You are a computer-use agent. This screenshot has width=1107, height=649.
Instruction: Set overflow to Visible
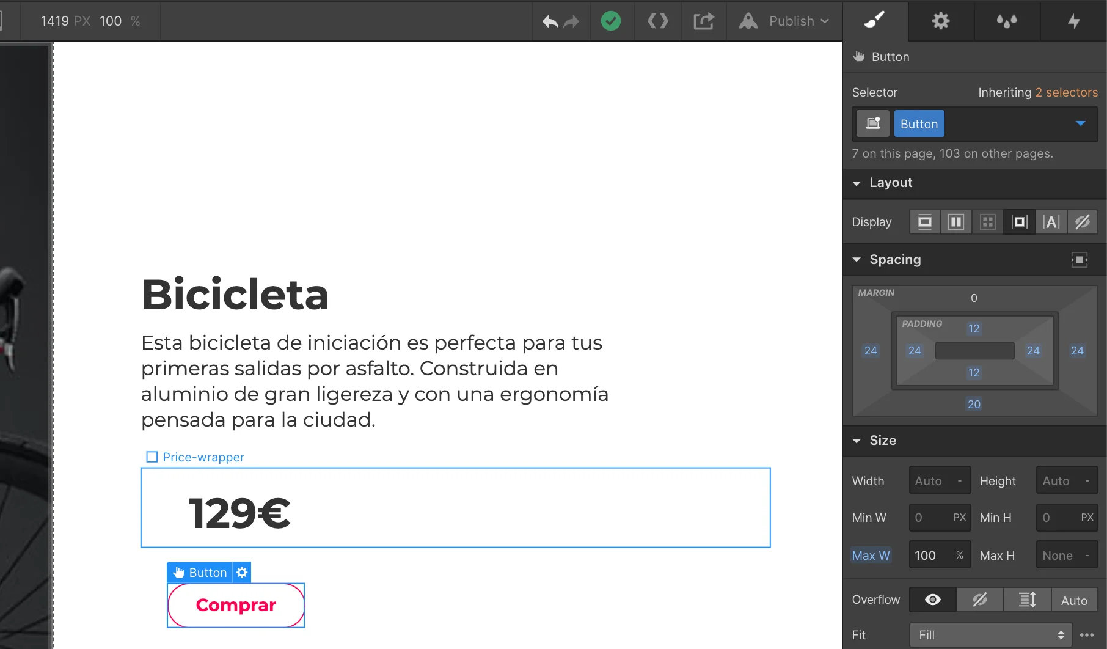(932, 600)
